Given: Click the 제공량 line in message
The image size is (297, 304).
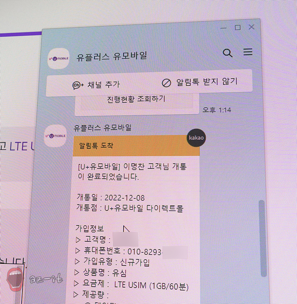Looking at the screenshot, I should point(91,295).
